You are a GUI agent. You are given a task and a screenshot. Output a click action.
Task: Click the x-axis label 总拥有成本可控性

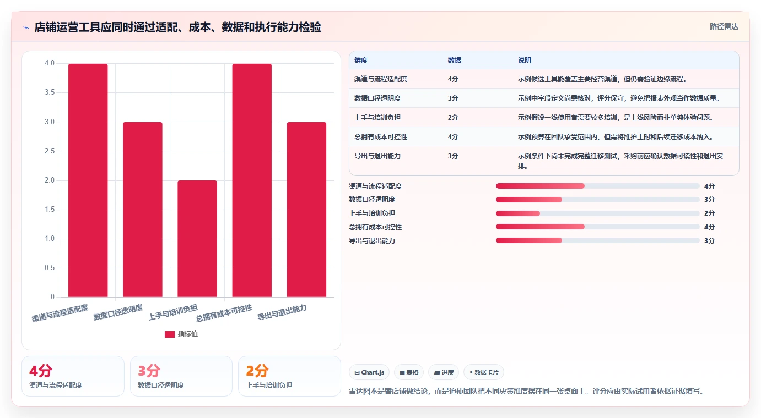(x=224, y=313)
